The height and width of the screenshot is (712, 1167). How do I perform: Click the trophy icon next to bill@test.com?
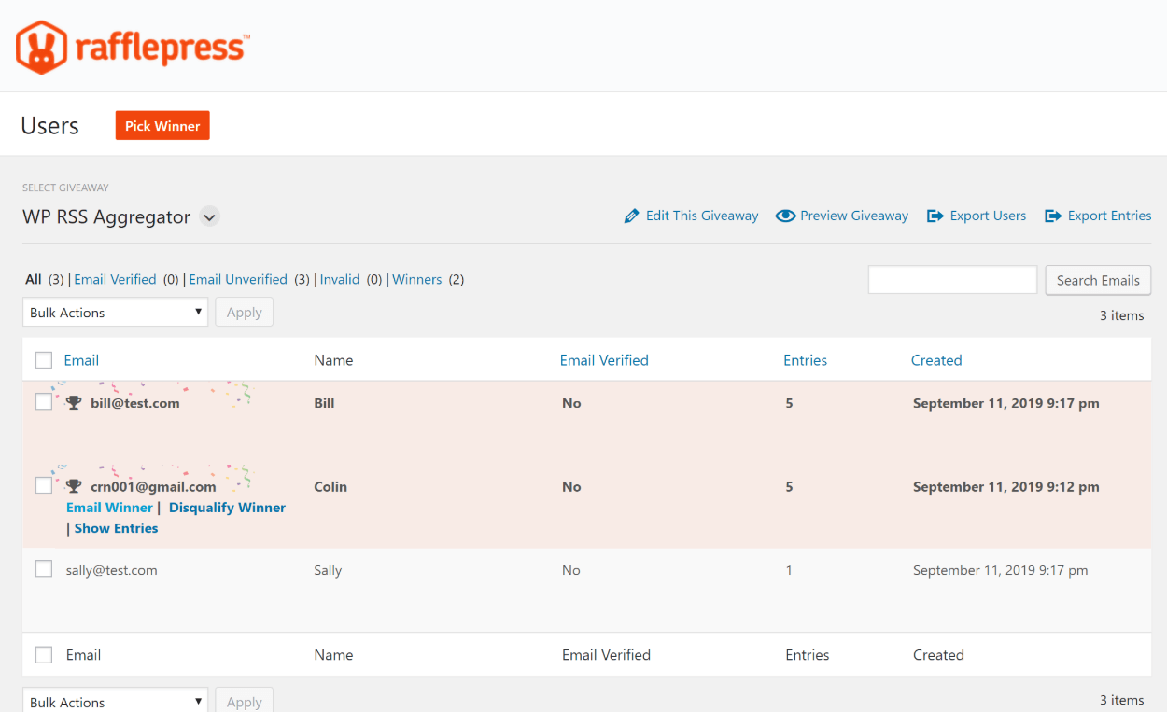[x=74, y=403]
